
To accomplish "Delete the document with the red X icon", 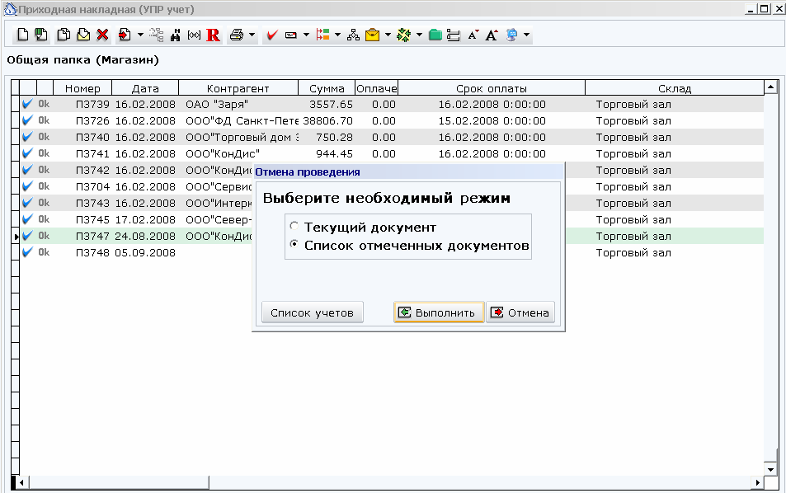I will [103, 35].
